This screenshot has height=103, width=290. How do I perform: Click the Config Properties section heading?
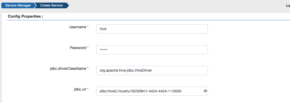tap(26, 16)
